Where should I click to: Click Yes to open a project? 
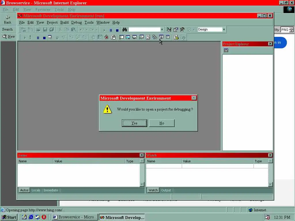134,123
